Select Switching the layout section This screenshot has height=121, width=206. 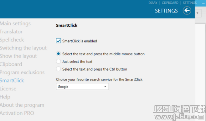click(23, 48)
